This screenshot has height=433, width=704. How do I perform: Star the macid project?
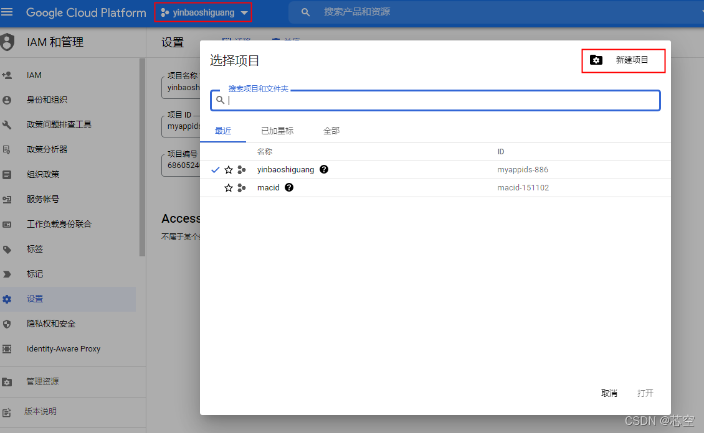point(229,188)
